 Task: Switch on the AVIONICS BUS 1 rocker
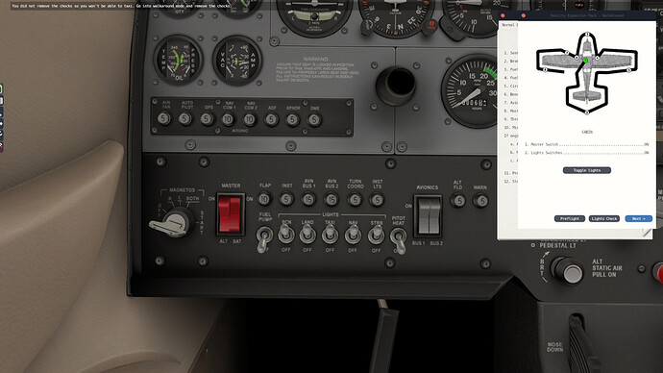click(423, 216)
